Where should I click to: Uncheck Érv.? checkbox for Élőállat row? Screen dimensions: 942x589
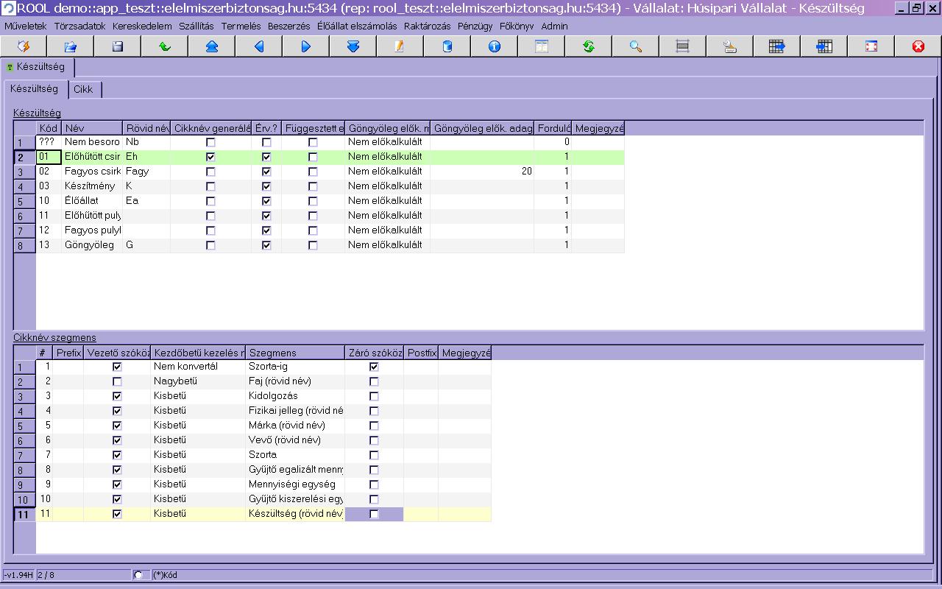266,201
